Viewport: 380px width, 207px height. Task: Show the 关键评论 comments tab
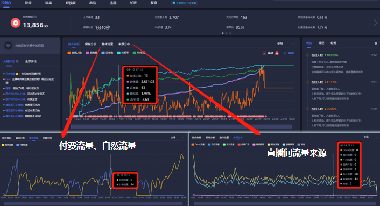pos(9,61)
